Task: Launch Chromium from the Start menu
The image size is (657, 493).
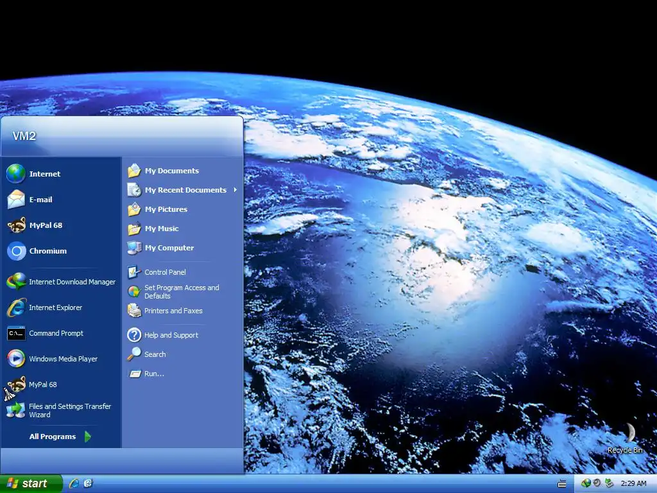Action: tap(61, 251)
